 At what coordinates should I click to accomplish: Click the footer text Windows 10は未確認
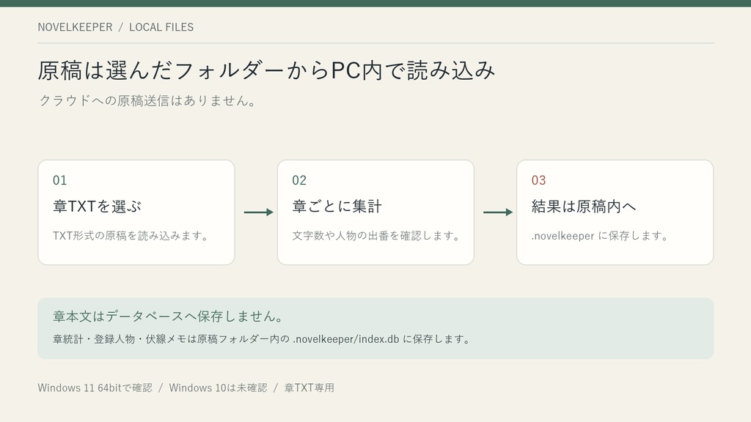pos(218,388)
